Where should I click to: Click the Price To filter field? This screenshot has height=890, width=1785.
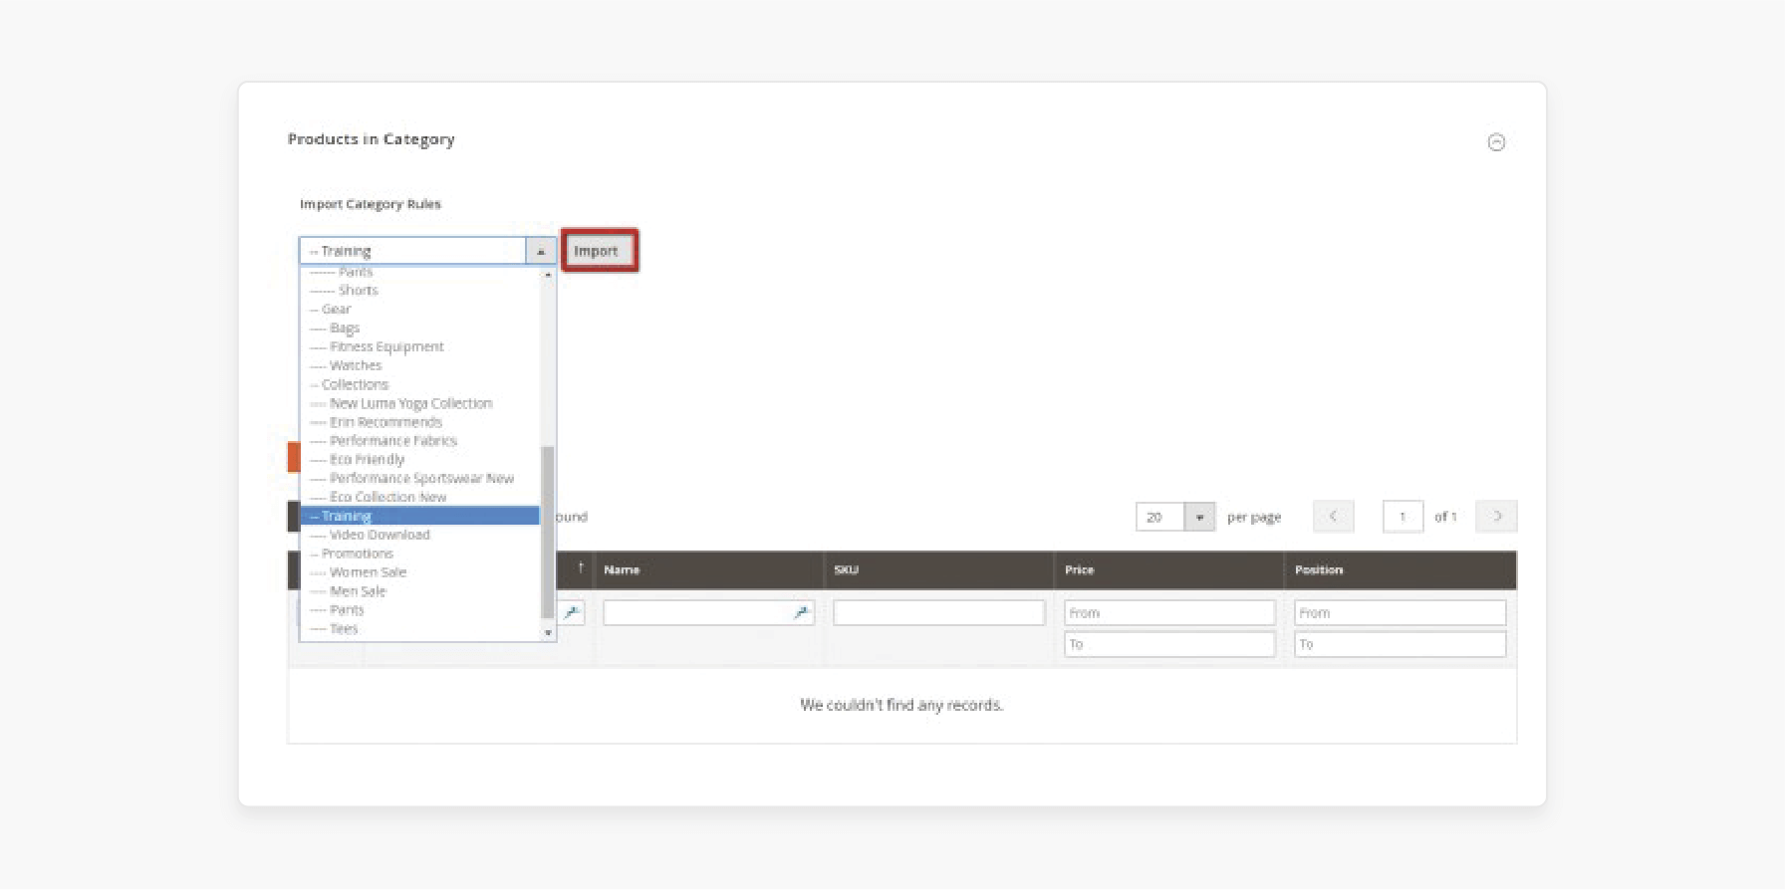1169,645
